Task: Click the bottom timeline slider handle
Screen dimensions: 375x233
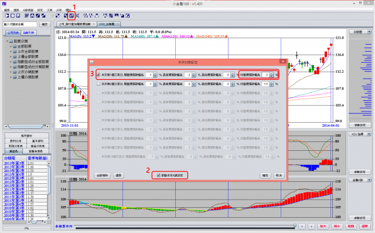Action: (x=295, y=225)
